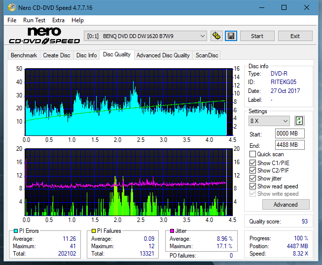
Task: Click the Exit button
Action: tap(295, 36)
